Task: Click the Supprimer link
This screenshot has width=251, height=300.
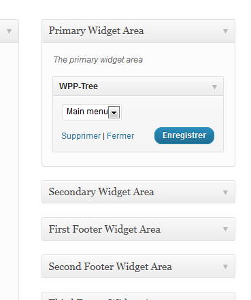Action: click(81, 136)
